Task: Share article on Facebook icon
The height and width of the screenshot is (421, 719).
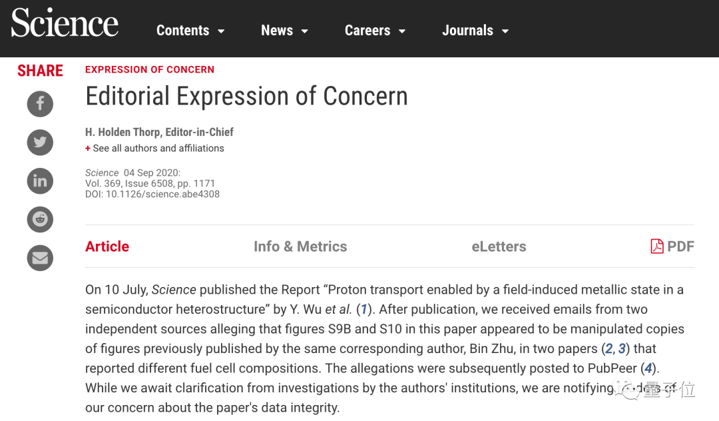Action: (40, 104)
